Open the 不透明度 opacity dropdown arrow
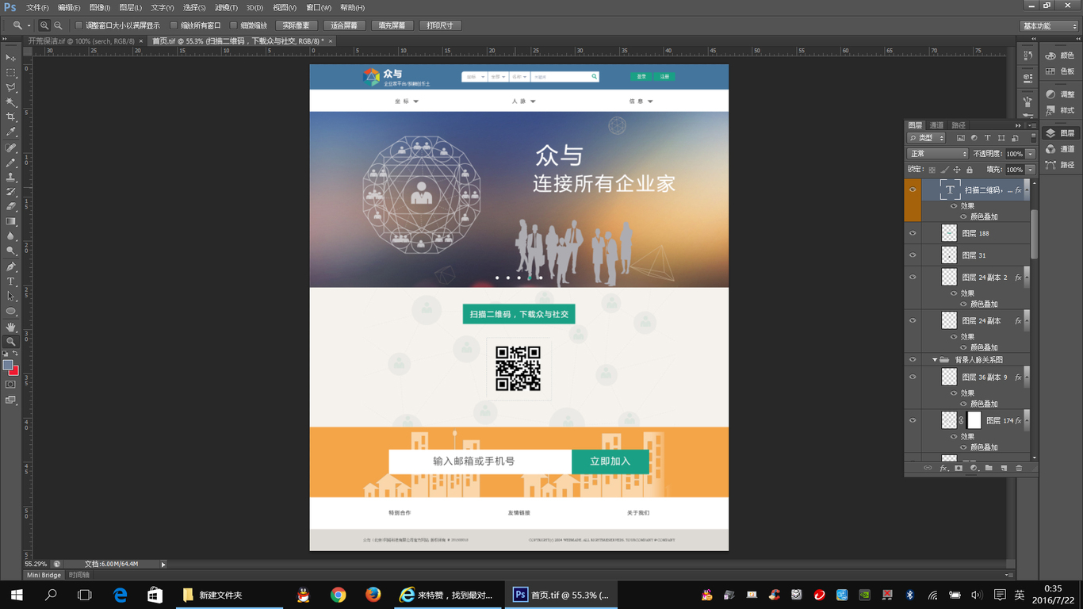Image resolution: width=1083 pixels, height=609 pixels. click(x=1031, y=154)
